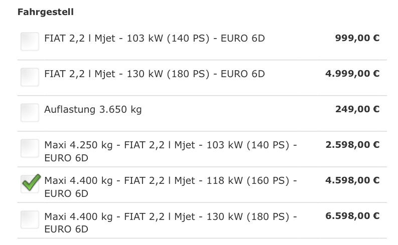Click the 4.999,00 € price

tap(352, 74)
